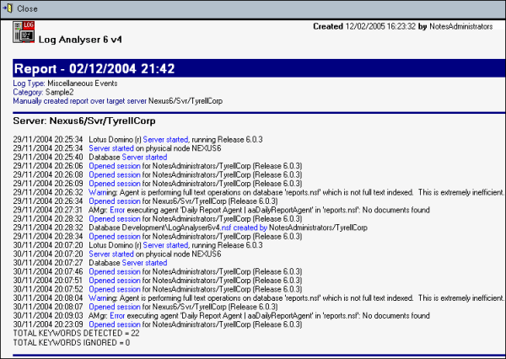Click the timestamp 30/11/2004 20:23:09
The image size is (506, 359).
click(x=48, y=324)
